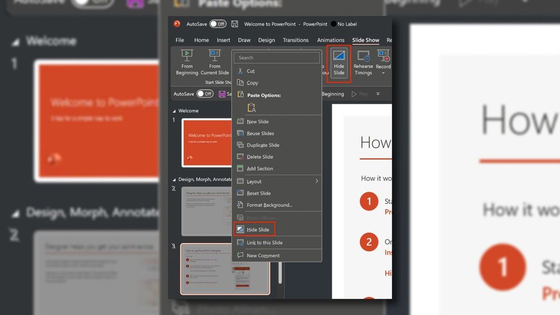Open the Record dropdown chevron
The height and width of the screenshot is (315, 560).
(383, 73)
